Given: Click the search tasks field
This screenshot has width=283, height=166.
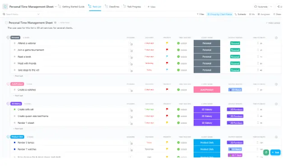Looking at the screenshot, I should [20, 14].
